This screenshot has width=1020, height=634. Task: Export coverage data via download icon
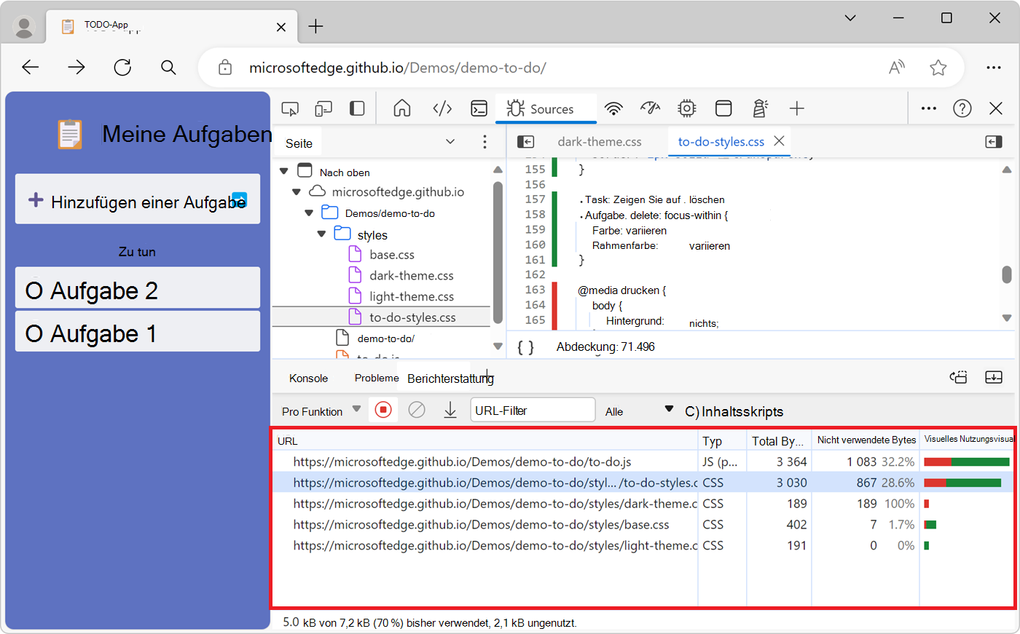tap(450, 410)
